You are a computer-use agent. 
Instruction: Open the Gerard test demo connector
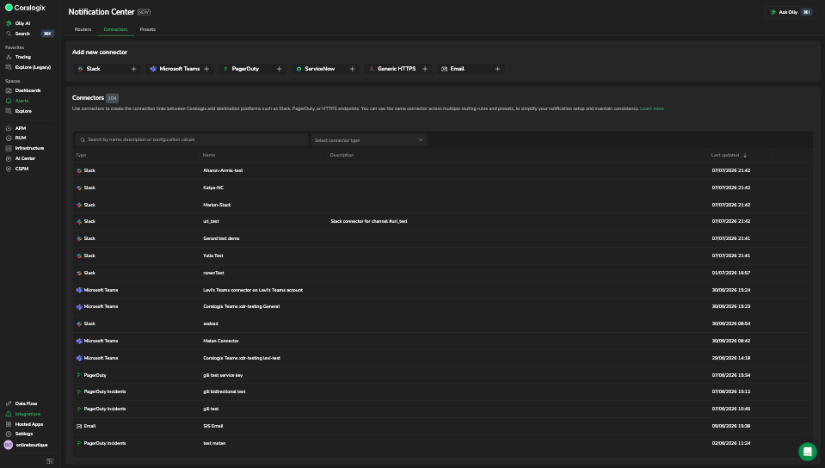click(443, 238)
